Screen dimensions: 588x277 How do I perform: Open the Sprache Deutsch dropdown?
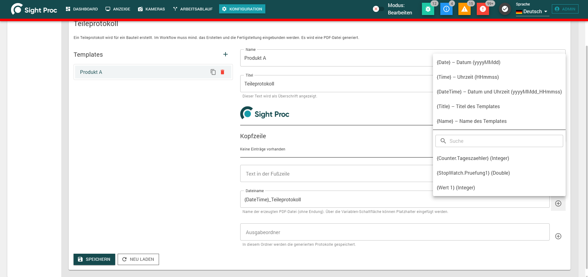(x=532, y=11)
